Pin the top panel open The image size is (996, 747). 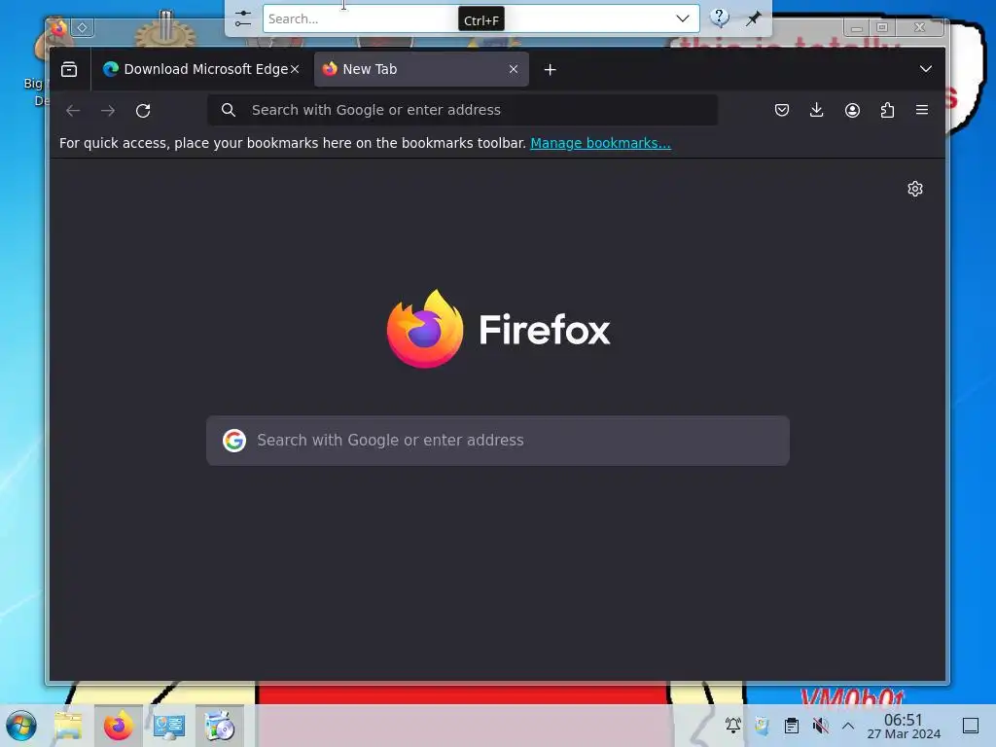point(754,18)
